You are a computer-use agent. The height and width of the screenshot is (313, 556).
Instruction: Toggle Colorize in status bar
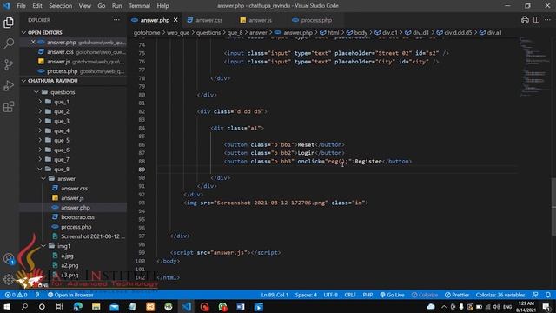pyautogui.click(x=425, y=295)
